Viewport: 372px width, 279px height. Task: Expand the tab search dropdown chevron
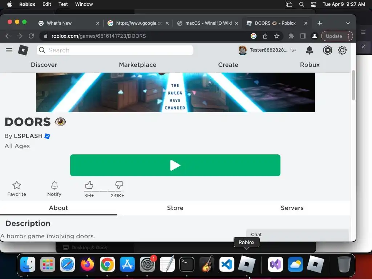tap(348, 23)
